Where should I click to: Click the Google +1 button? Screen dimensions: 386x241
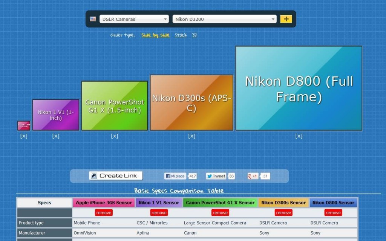[x=253, y=176]
